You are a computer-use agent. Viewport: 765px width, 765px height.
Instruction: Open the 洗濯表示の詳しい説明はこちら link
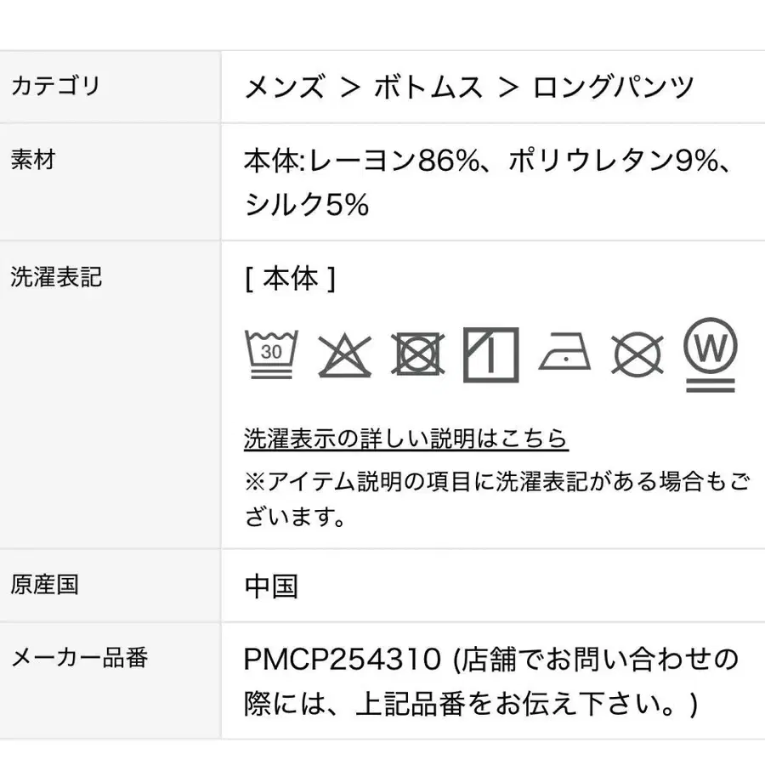point(405,439)
